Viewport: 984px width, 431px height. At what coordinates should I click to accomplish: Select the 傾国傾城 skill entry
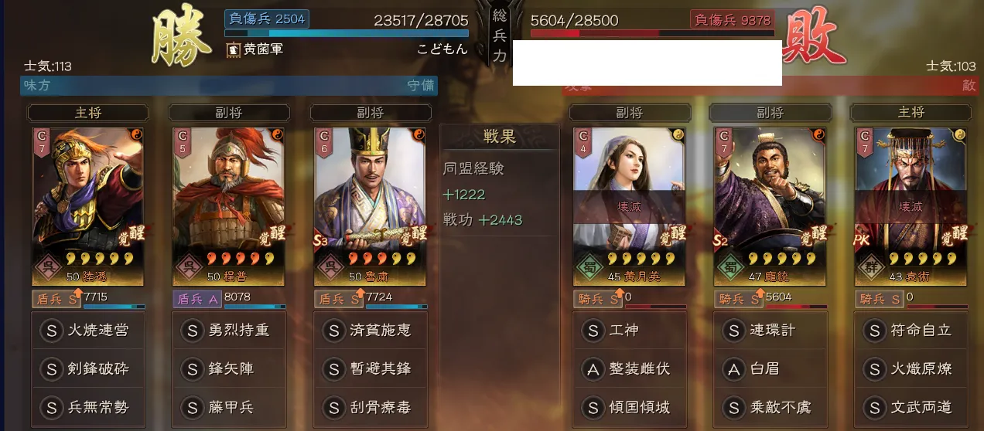point(630,407)
